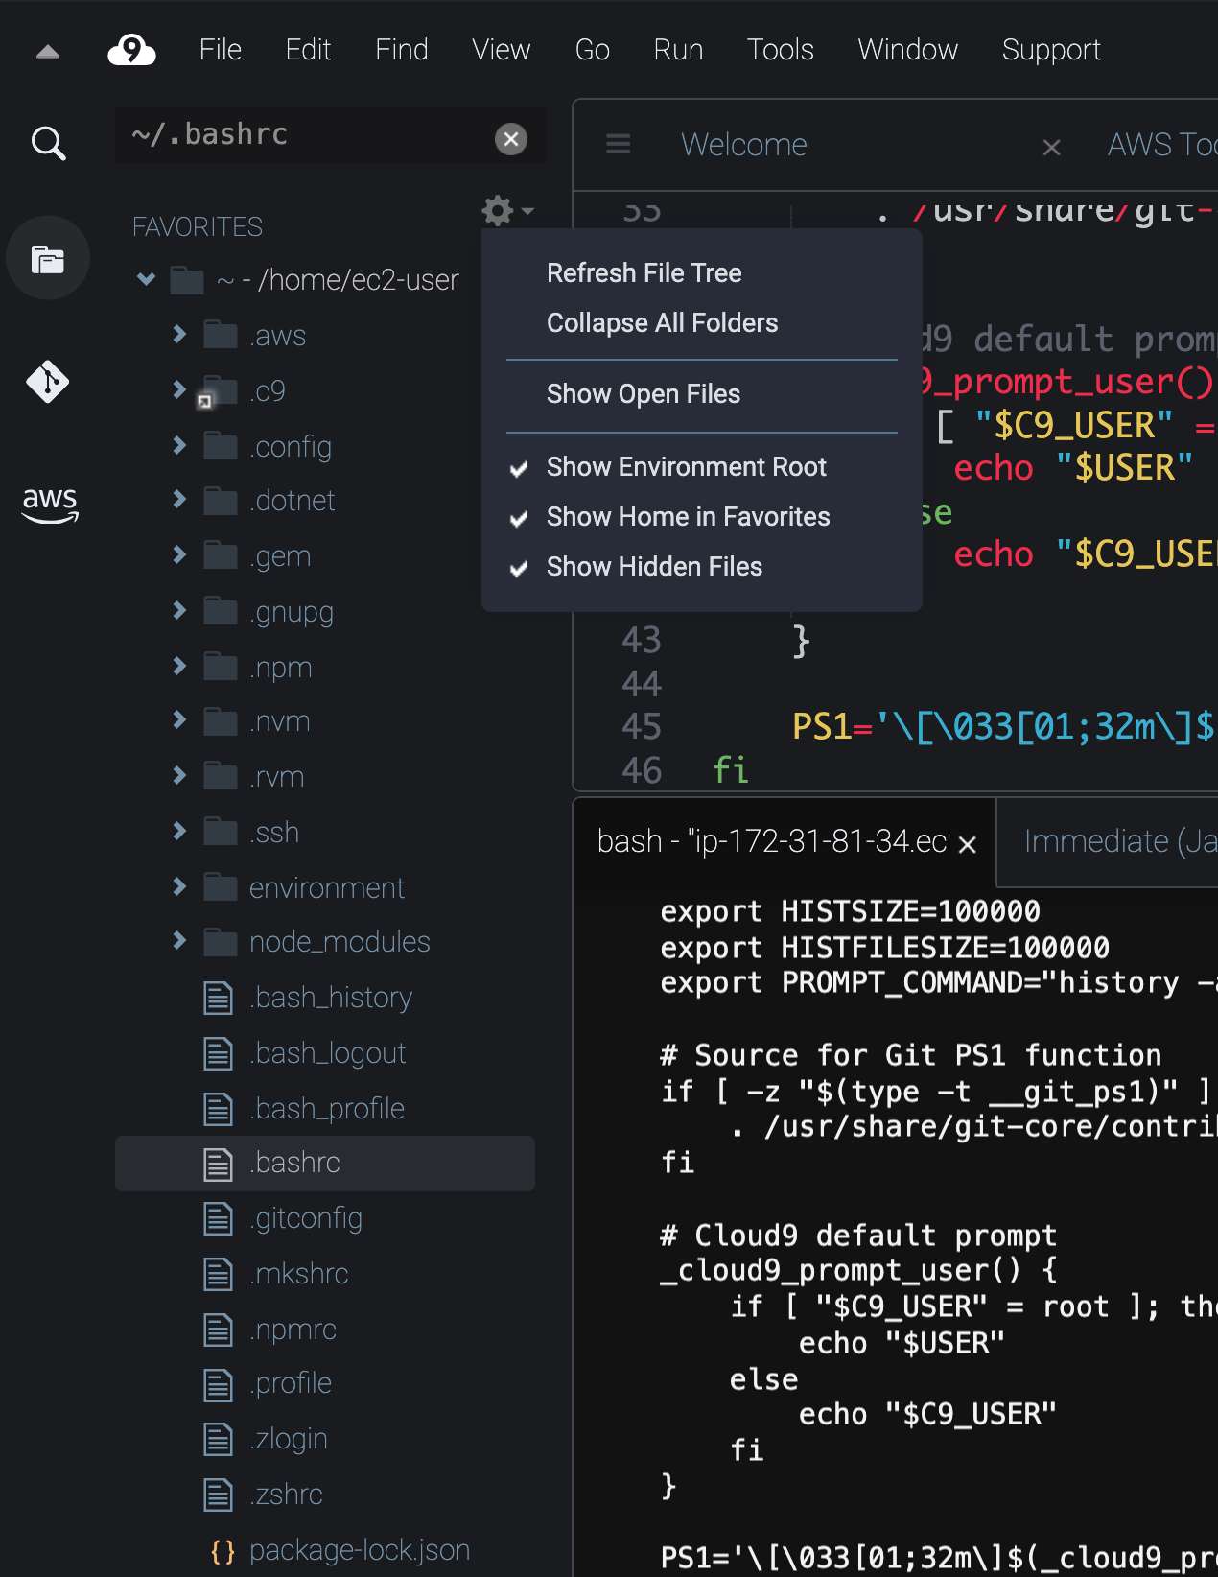This screenshot has width=1218, height=1577.
Task: Select the .bashrc file in tree
Action: (x=325, y=1164)
